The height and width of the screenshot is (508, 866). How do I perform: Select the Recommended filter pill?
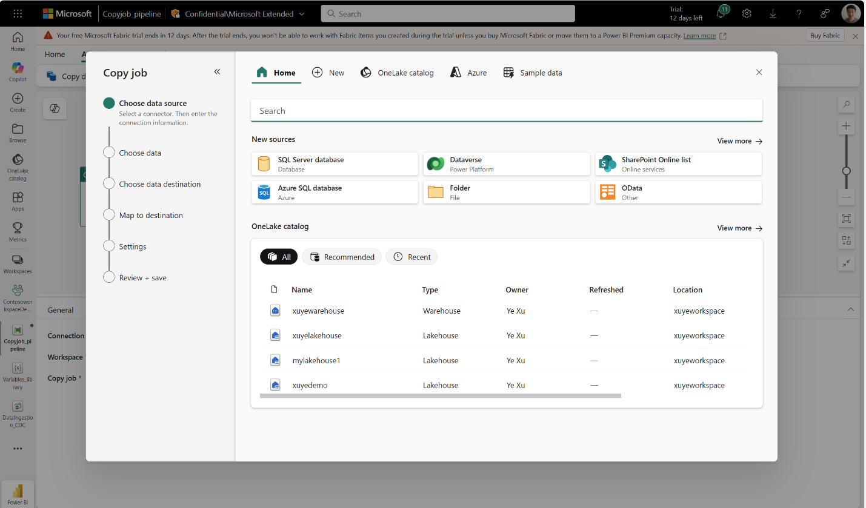point(342,257)
